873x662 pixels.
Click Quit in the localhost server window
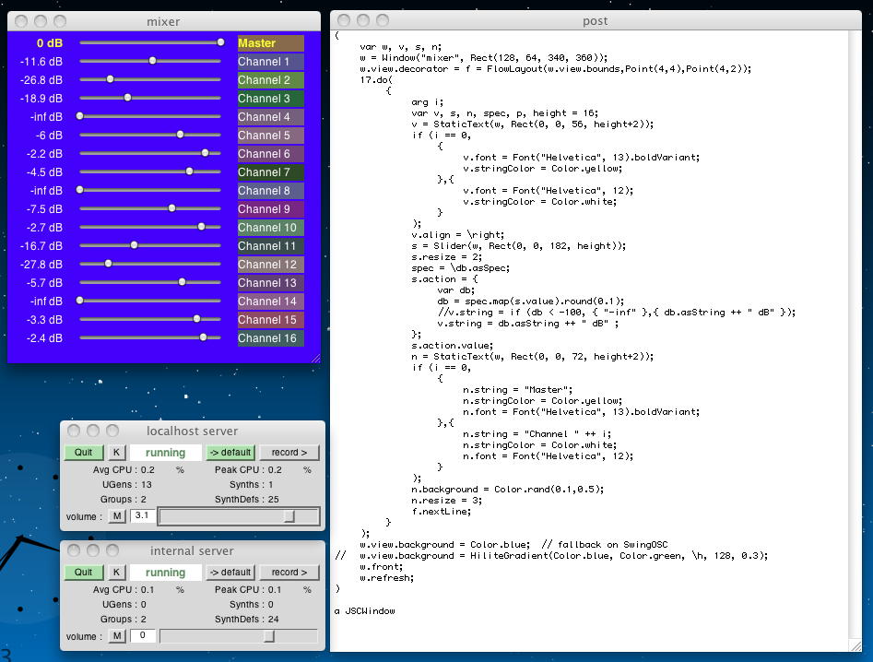coord(83,453)
